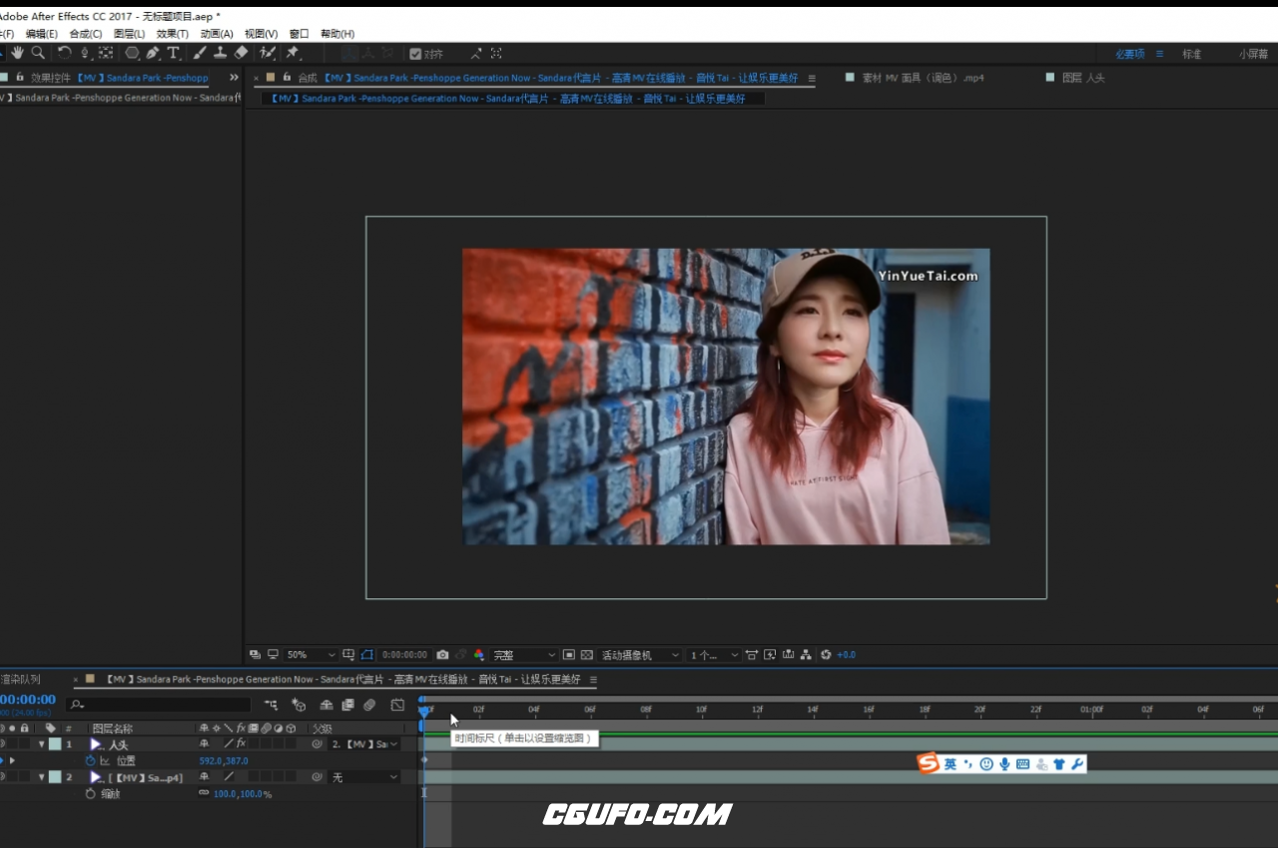
Task: Select the Puppet Pin tool
Action: pos(293,53)
